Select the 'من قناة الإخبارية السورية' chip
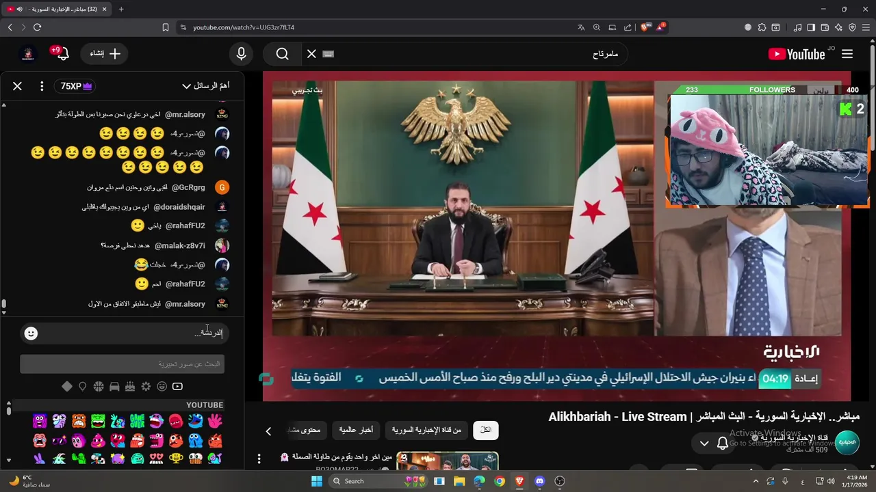The image size is (876, 492). tap(426, 430)
